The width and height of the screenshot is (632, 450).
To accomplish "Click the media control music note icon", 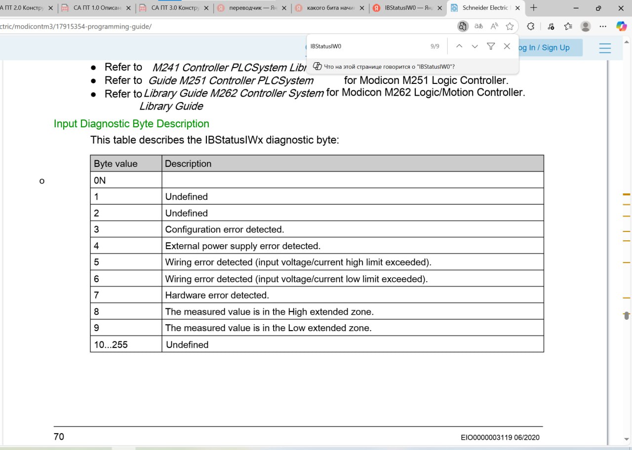I will [551, 27].
